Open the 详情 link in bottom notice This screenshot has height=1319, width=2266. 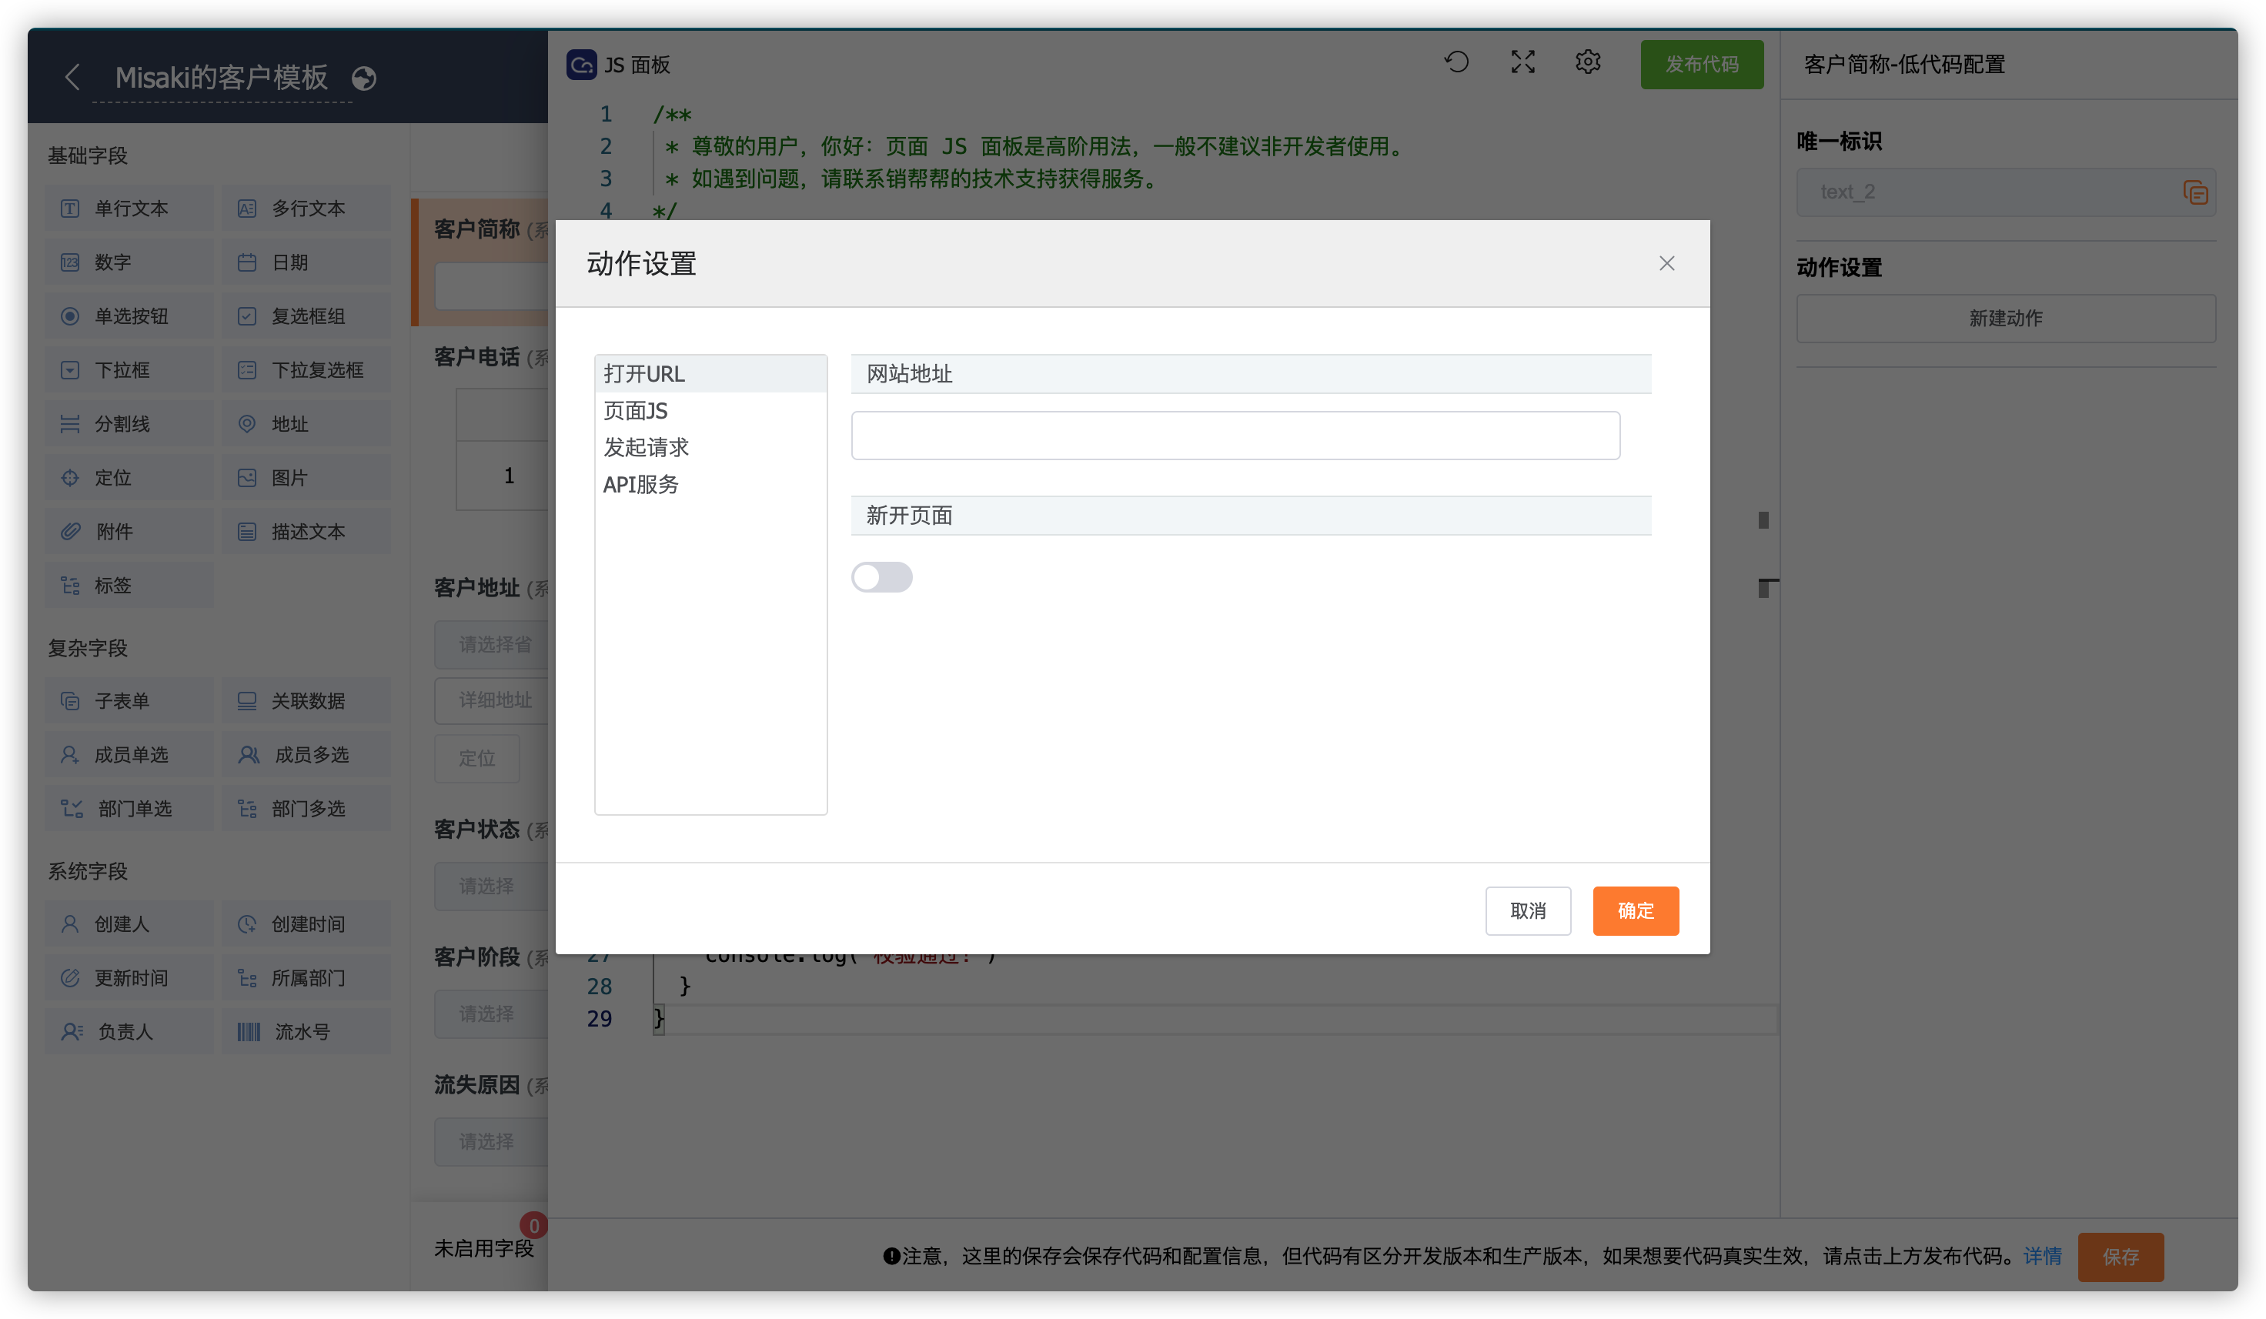[2041, 1256]
